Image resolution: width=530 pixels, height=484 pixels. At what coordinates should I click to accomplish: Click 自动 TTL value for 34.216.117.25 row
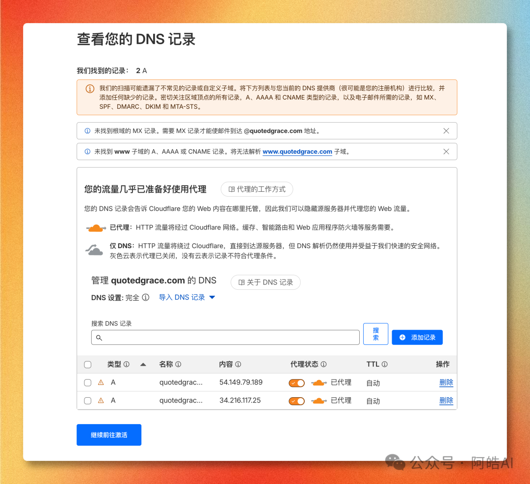(x=373, y=401)
